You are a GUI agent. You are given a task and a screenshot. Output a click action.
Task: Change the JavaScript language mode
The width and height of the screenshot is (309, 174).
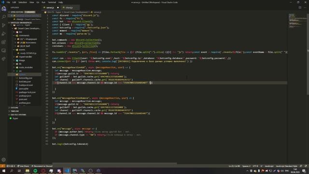point(269,166)
